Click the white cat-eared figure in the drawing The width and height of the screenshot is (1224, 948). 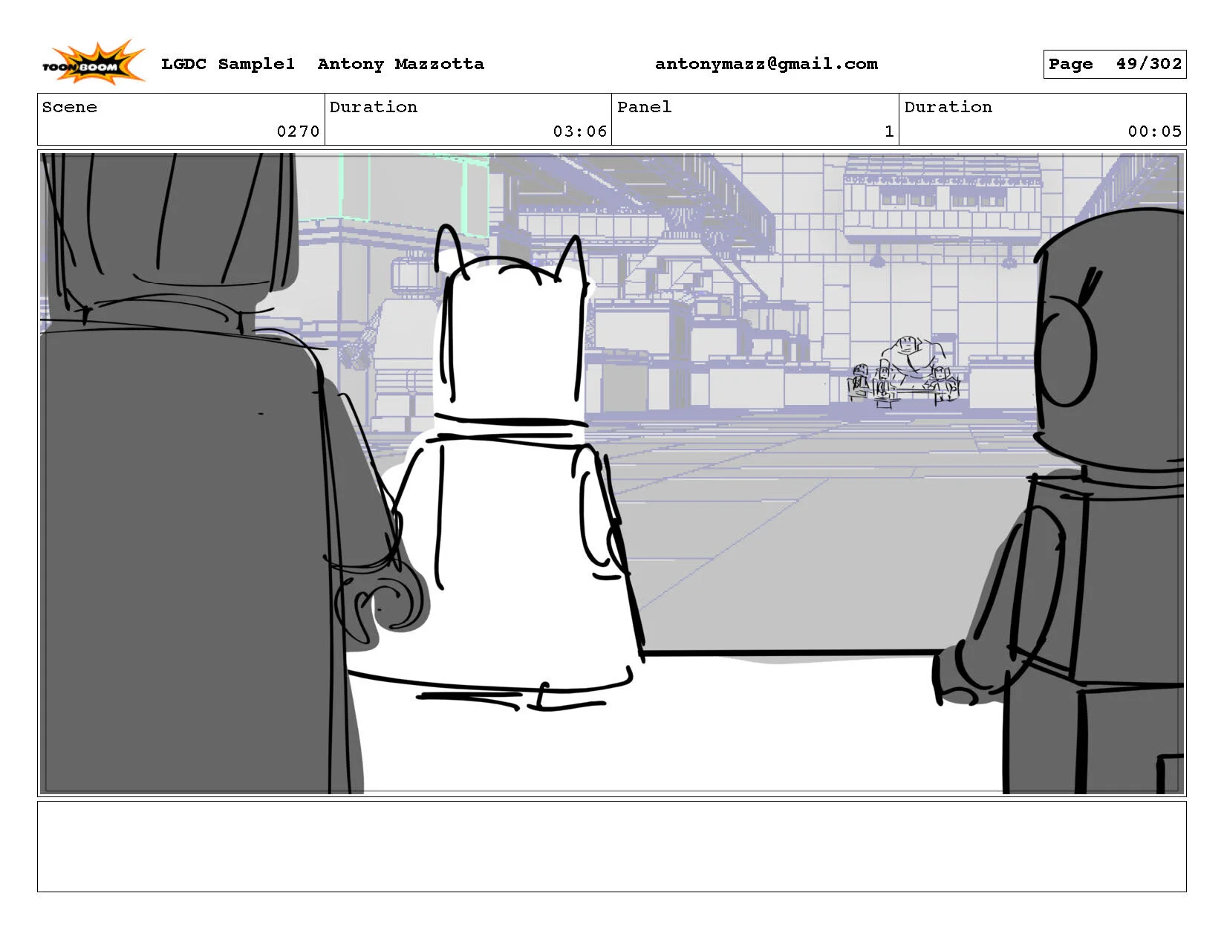point(512,468)
